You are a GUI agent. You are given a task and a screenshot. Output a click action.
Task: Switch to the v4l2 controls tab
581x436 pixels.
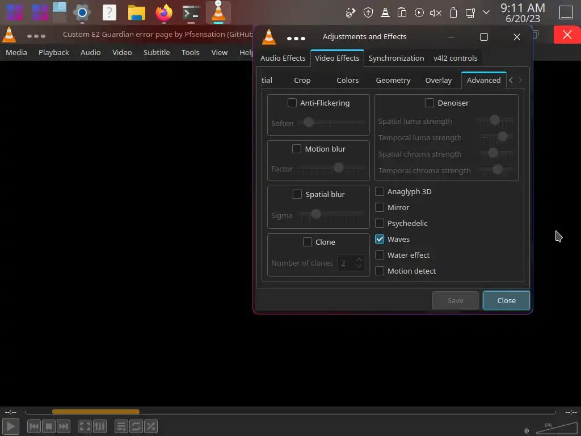[x=456, y=58]
